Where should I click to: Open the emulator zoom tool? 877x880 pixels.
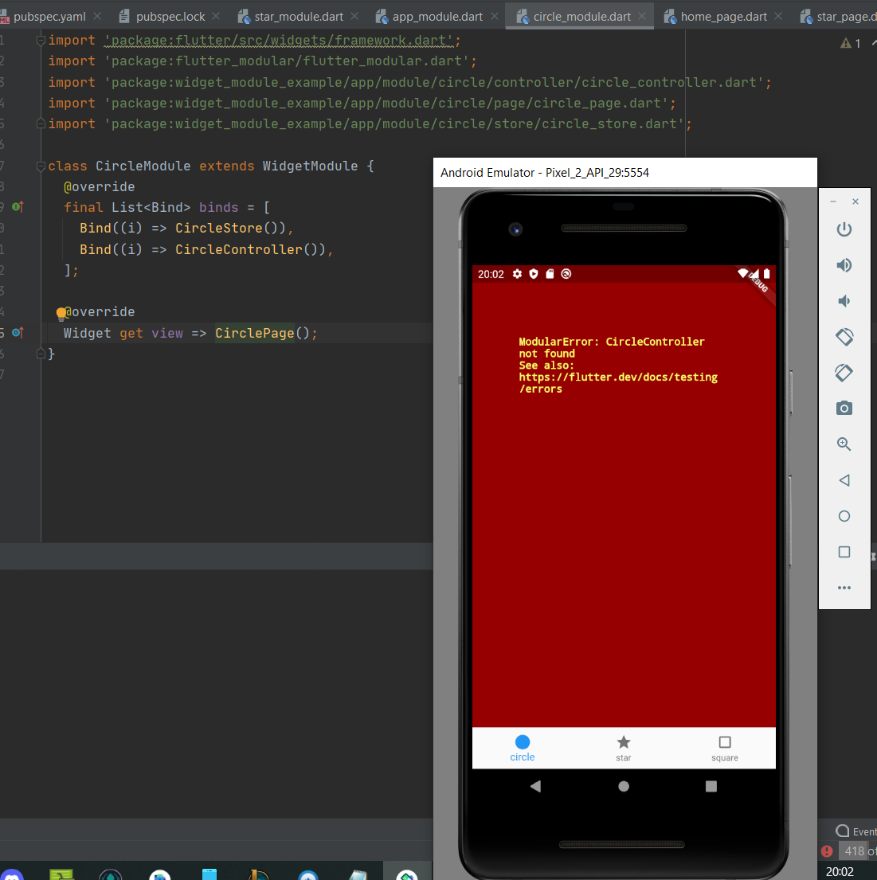point(844,444)
